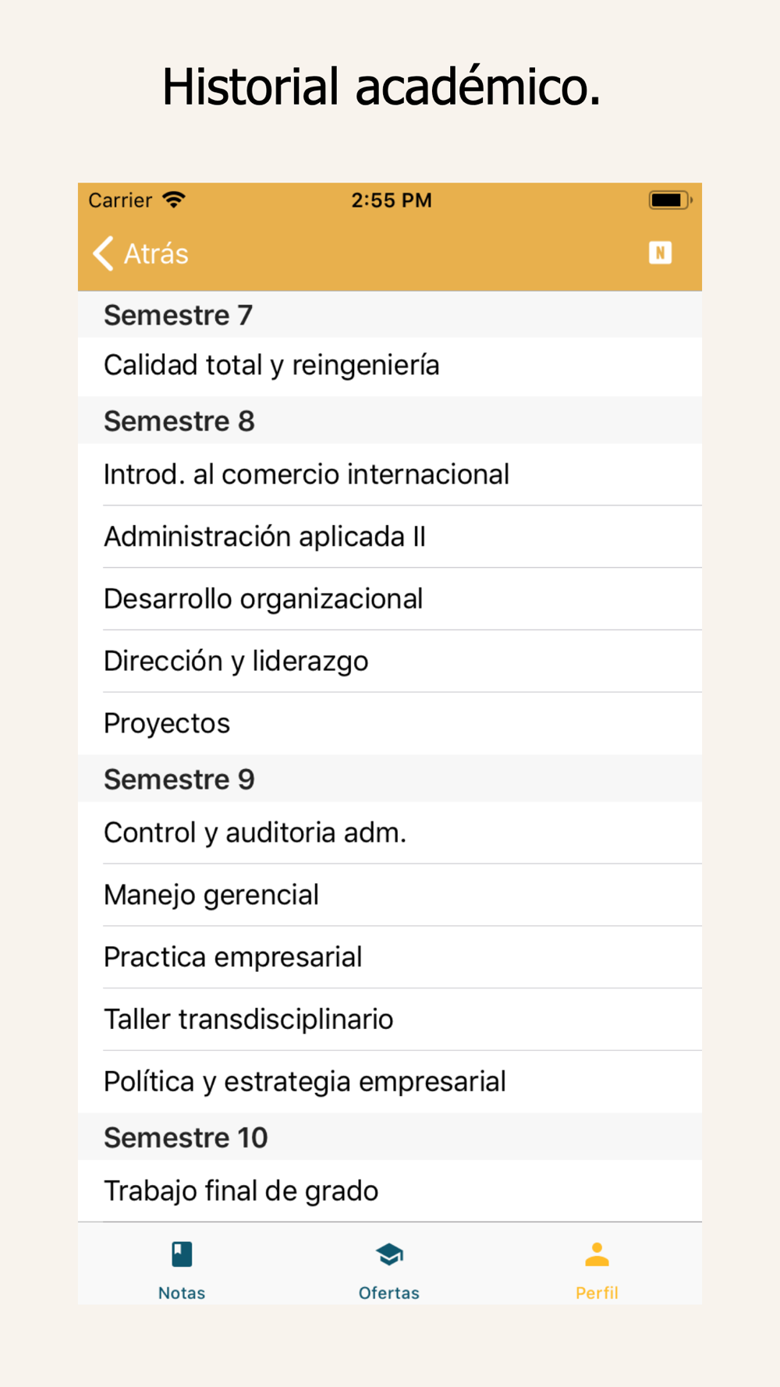Screen dimensions: 780x1387
Task: Tap the Wi-Fi status icon
Action: pos(174,200)
